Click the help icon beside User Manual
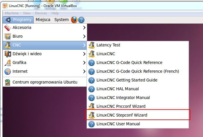Viewport: 203px width, 137px height. 92,124
